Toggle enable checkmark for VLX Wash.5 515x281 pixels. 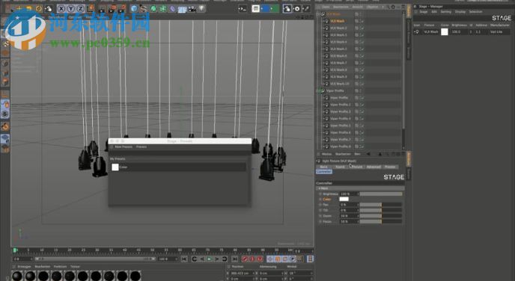362,49
